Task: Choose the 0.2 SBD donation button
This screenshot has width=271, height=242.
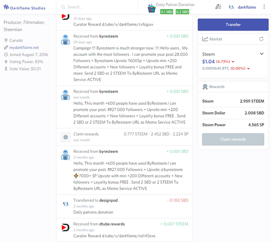Action: point(183,11)
